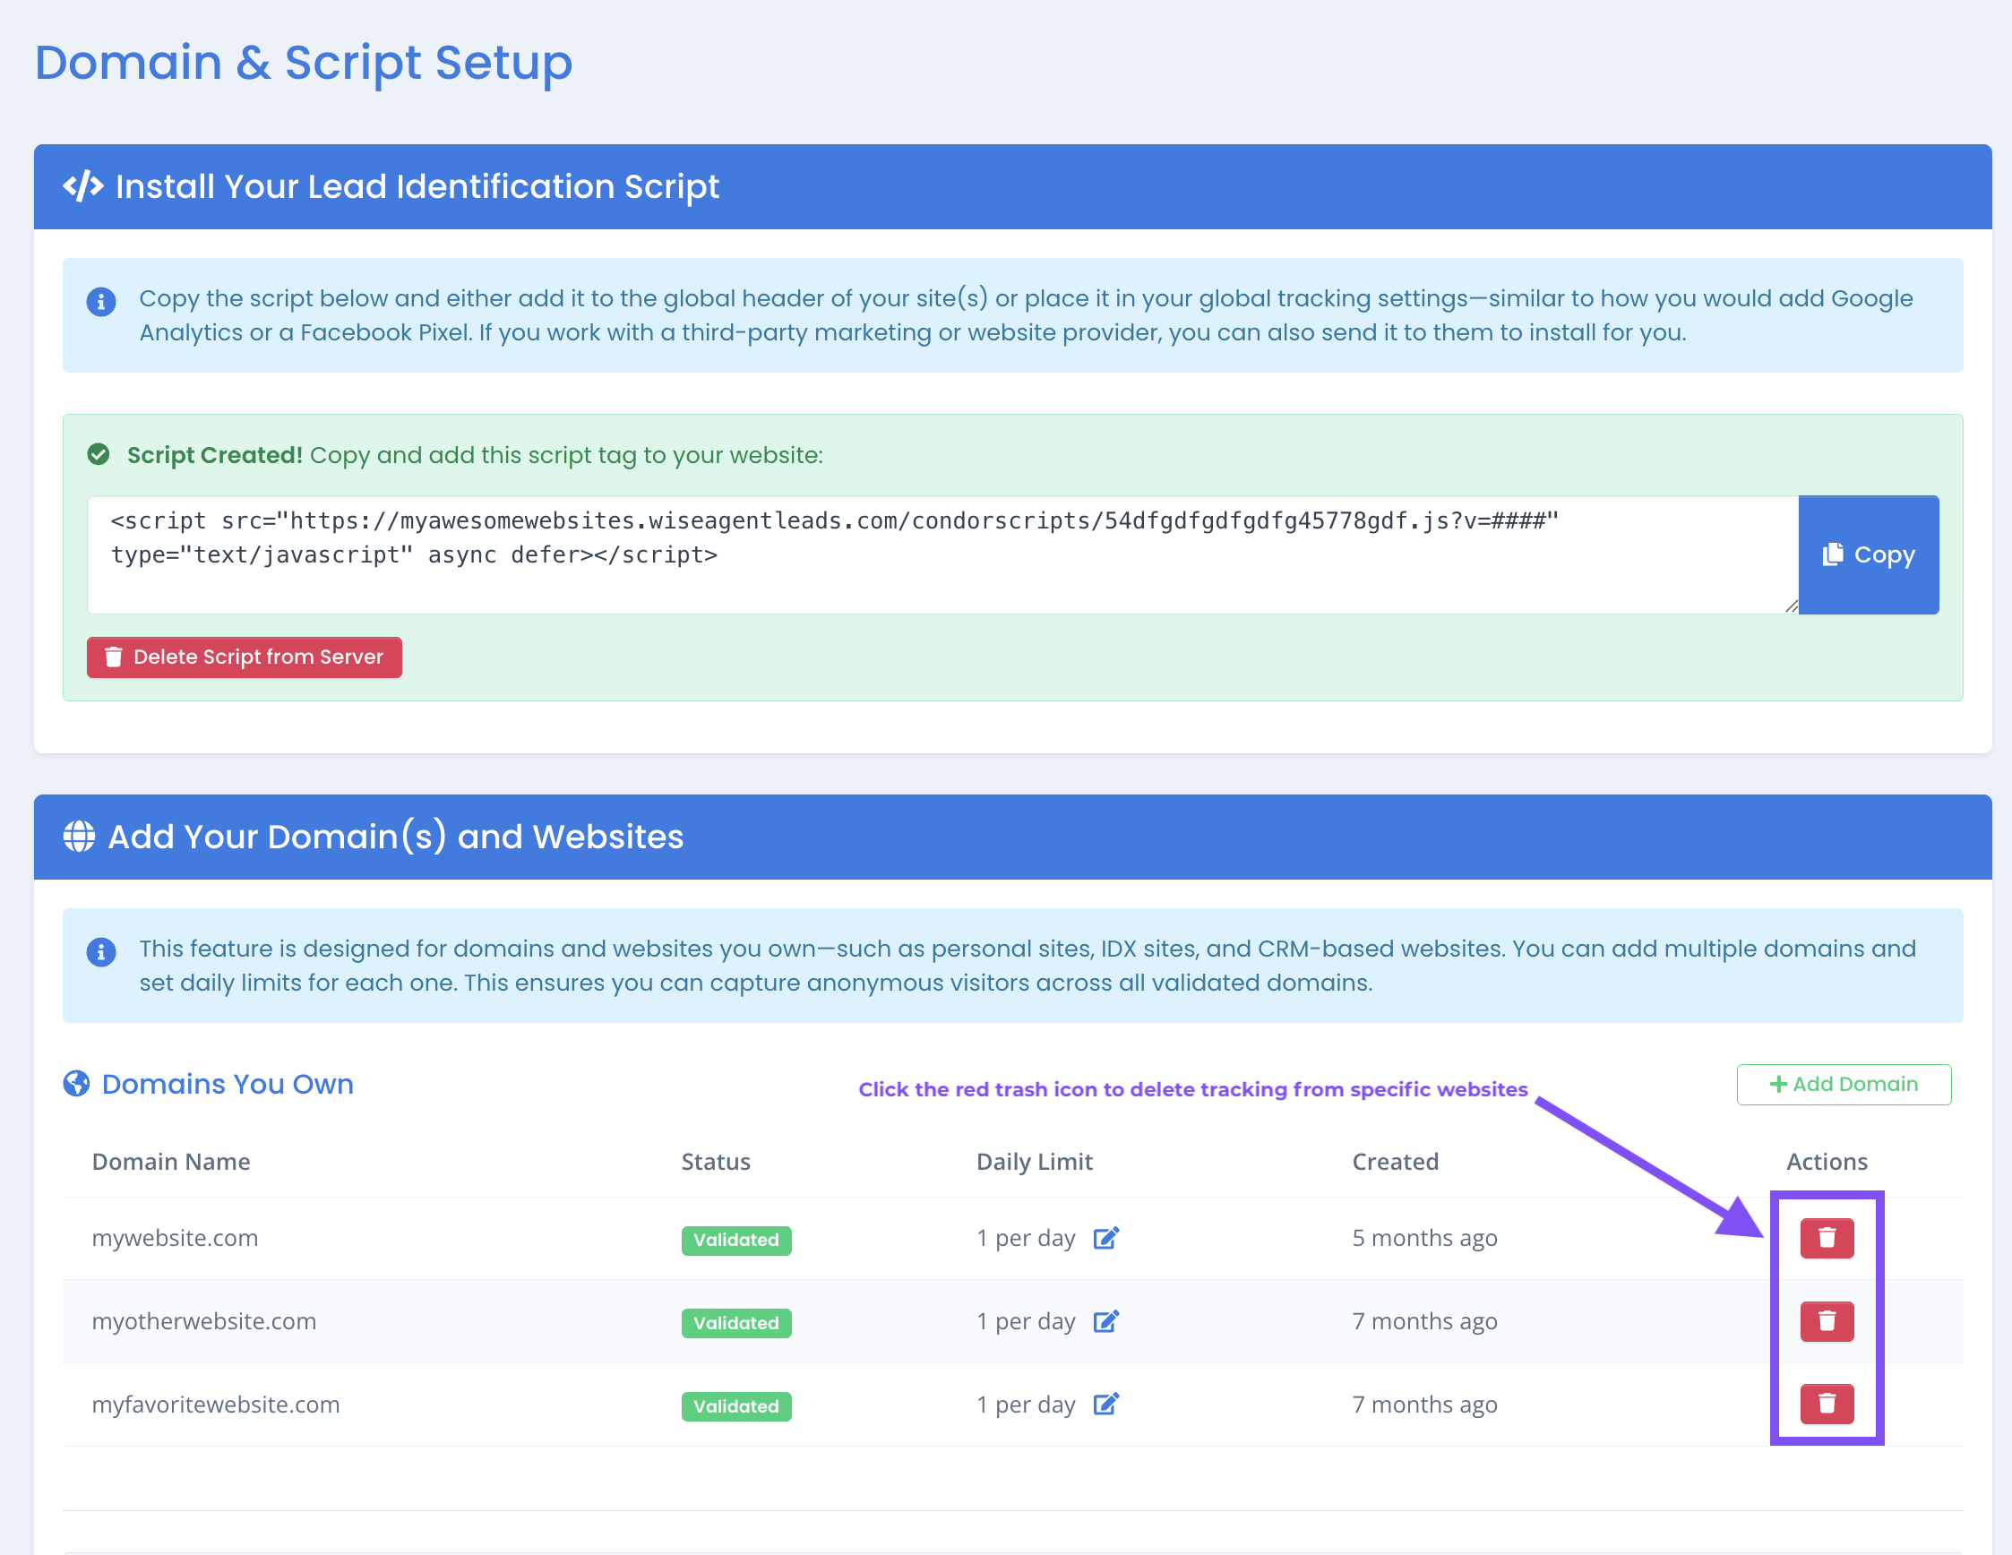Click the myfavoritewebsite.com domain name
Image resolution: width=2012 pixels, height=1555 pixels.
[x=216, y=1404]
